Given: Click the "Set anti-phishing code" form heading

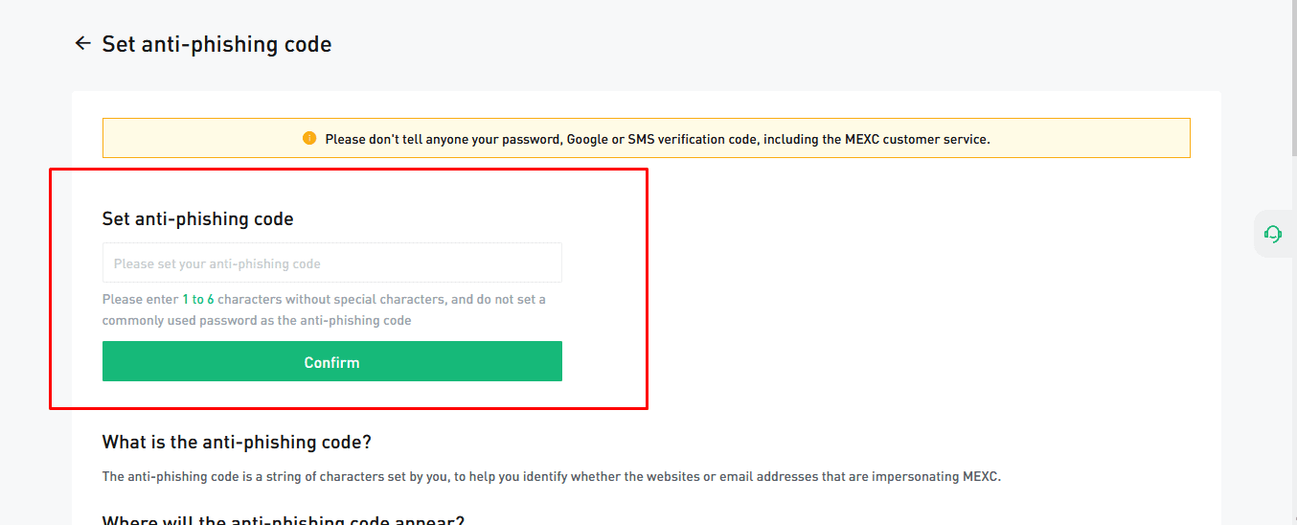Looking at the screenshot, I should (197, 218).
